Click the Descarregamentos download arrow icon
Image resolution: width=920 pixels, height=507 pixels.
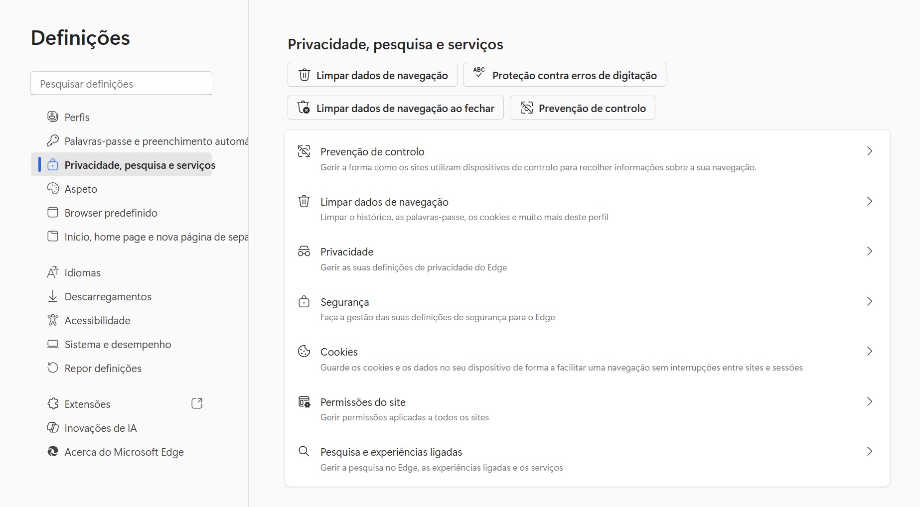(52, 296)
